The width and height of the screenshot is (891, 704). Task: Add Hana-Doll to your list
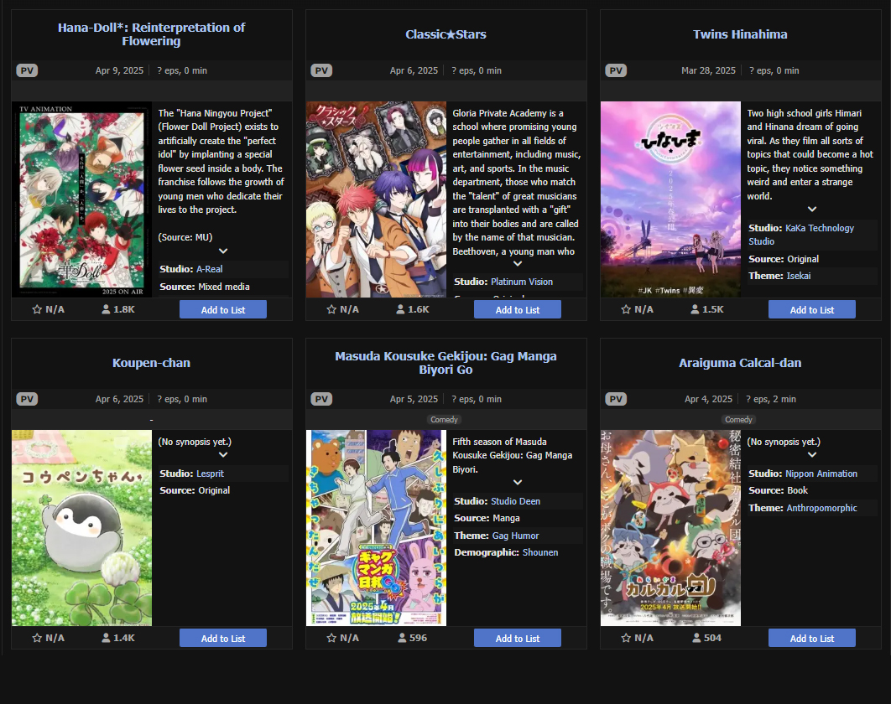223,309
